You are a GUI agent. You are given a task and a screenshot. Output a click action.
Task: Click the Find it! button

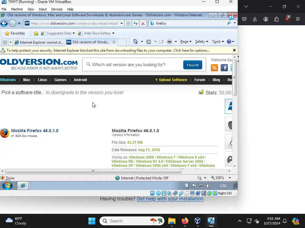(193, 65)
